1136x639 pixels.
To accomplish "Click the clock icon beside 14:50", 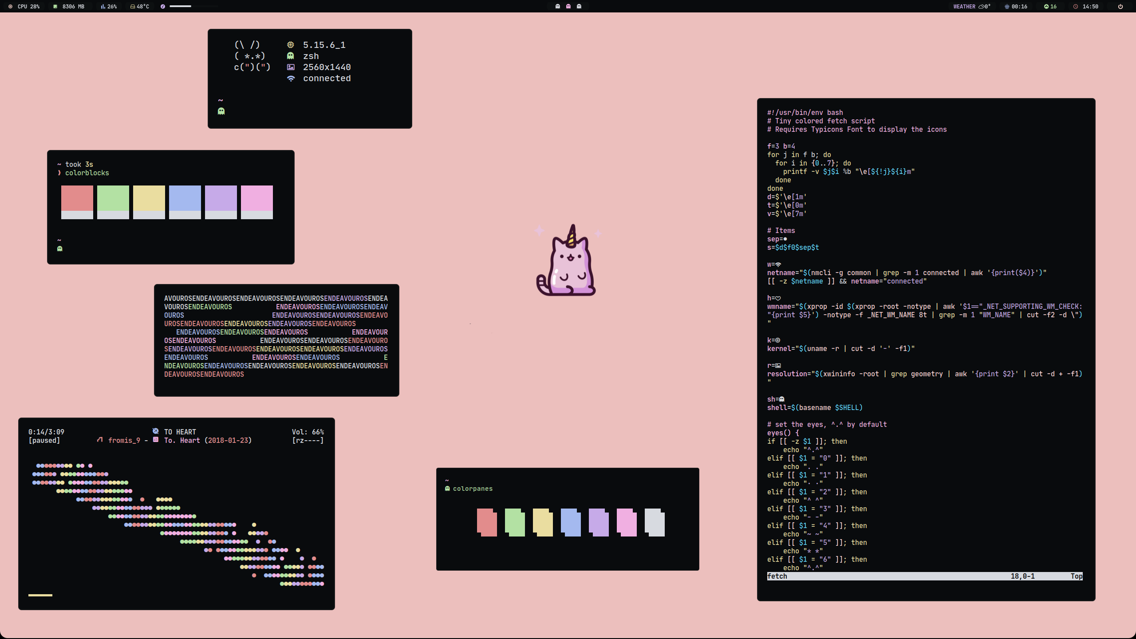I will pos(1076,7).
